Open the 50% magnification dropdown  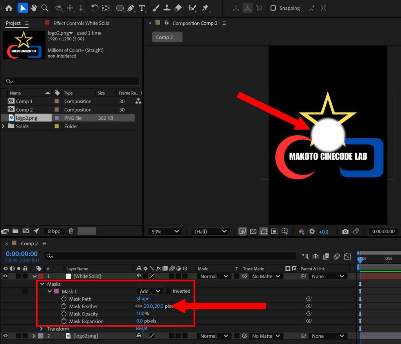tap(165, 232)
